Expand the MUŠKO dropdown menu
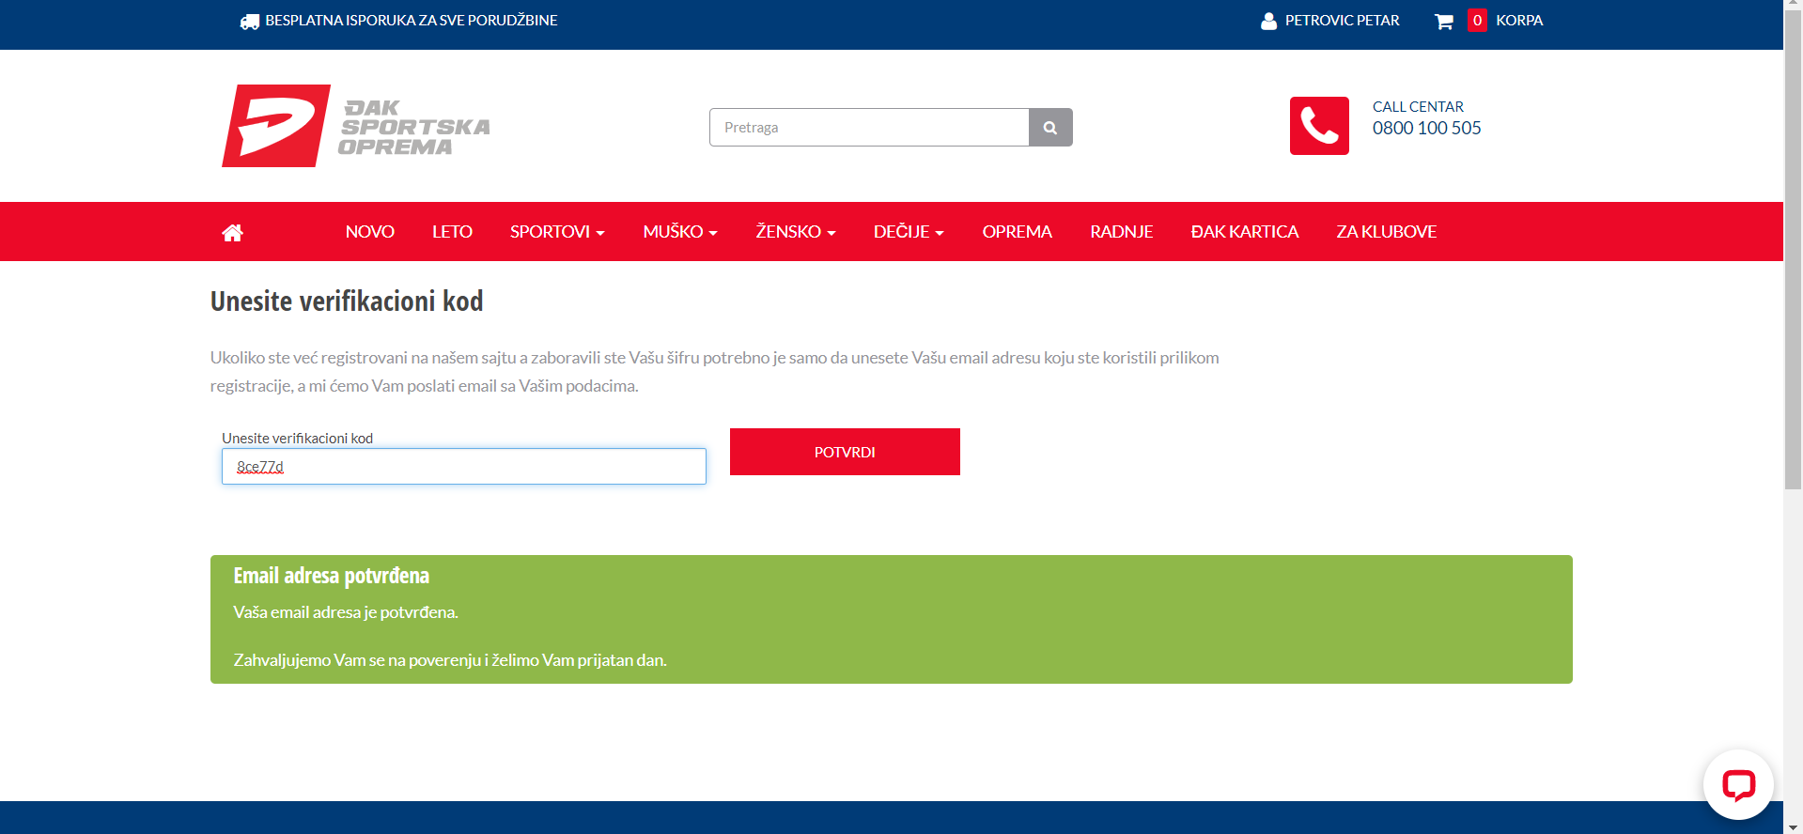Viewport: 1803px width, 834px height. click(x=680, y=232)
